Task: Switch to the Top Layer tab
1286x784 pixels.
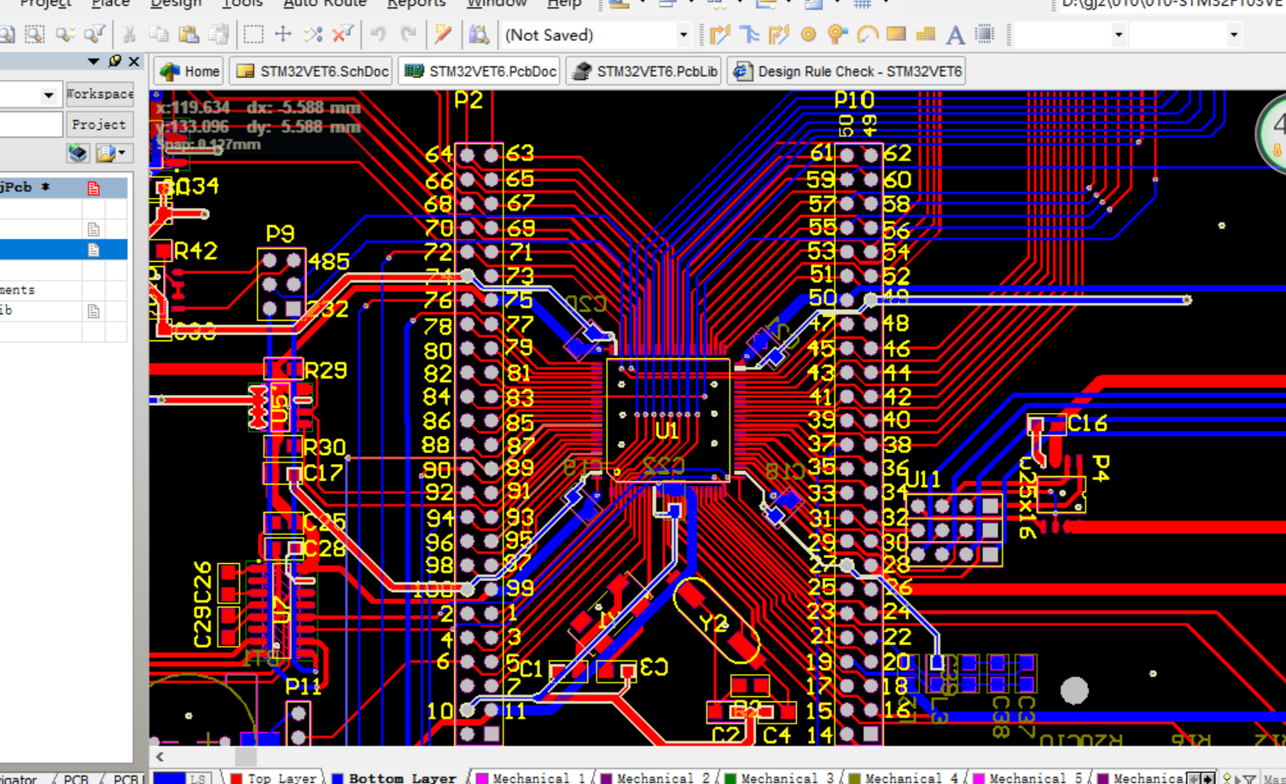Action: click(273, 778)
